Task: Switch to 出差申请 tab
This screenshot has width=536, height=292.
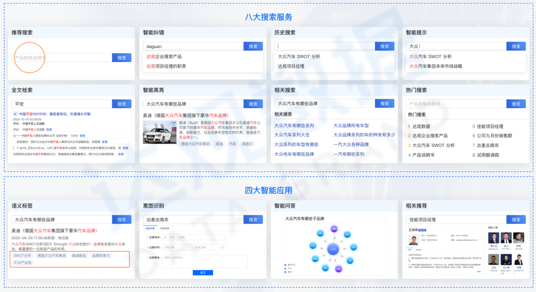Action: (149, 229)
